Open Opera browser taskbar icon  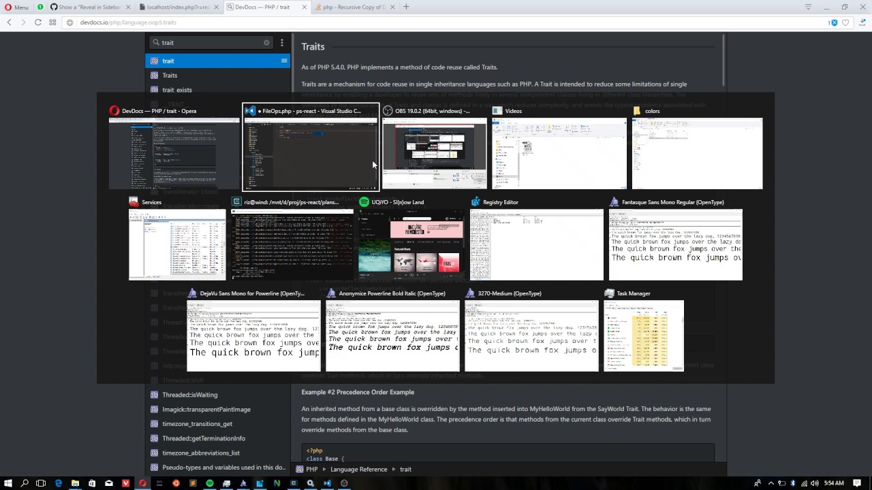(142, 483)
